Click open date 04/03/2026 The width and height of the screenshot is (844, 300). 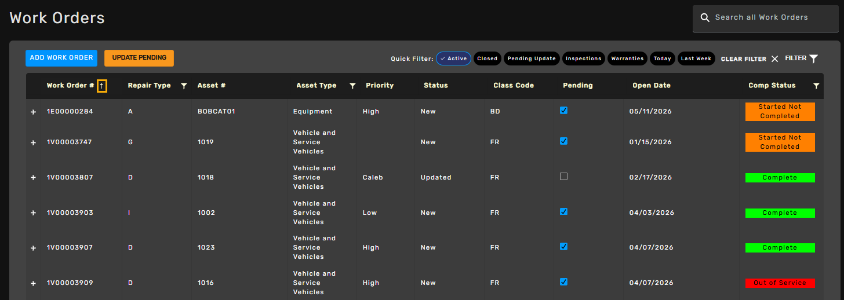point(652,213)
